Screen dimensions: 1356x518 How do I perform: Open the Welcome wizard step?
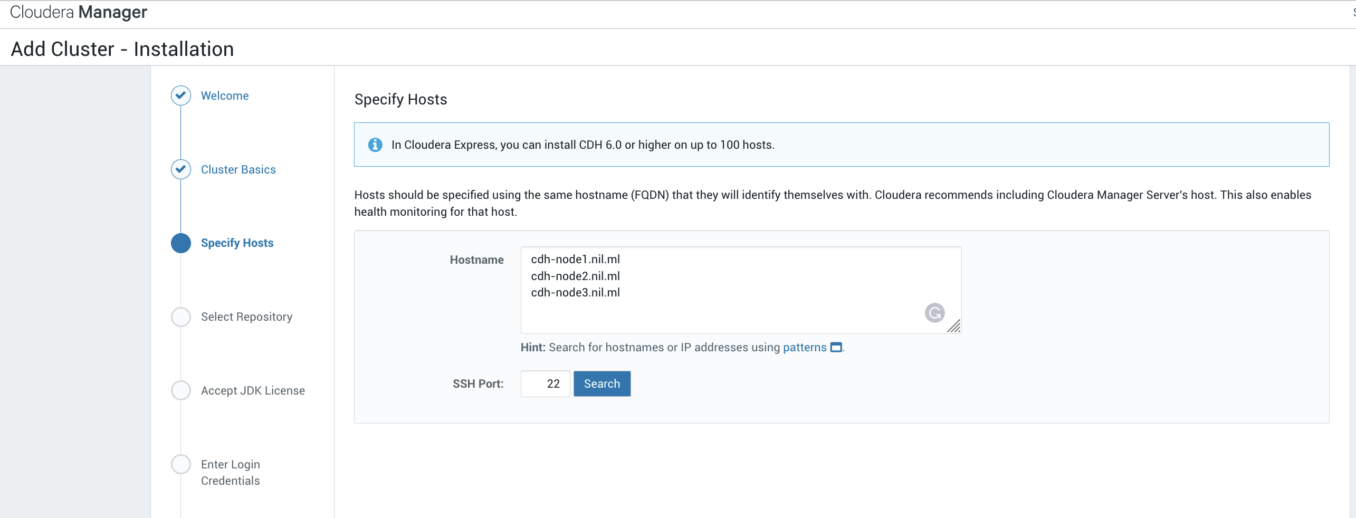pyautogui.click(x=225, y=95)
